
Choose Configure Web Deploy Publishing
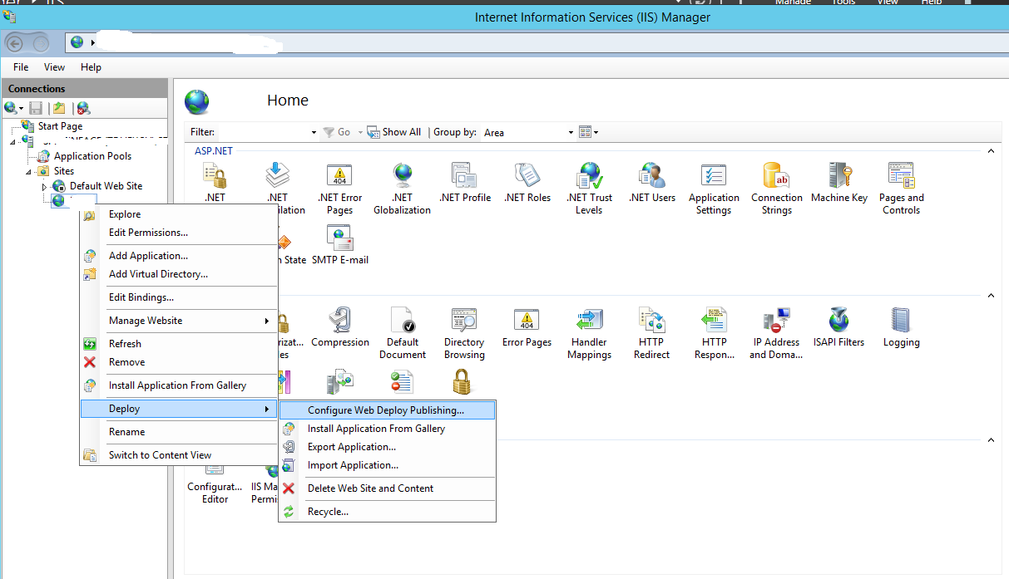pyautogui.click(x=387, y=410)
